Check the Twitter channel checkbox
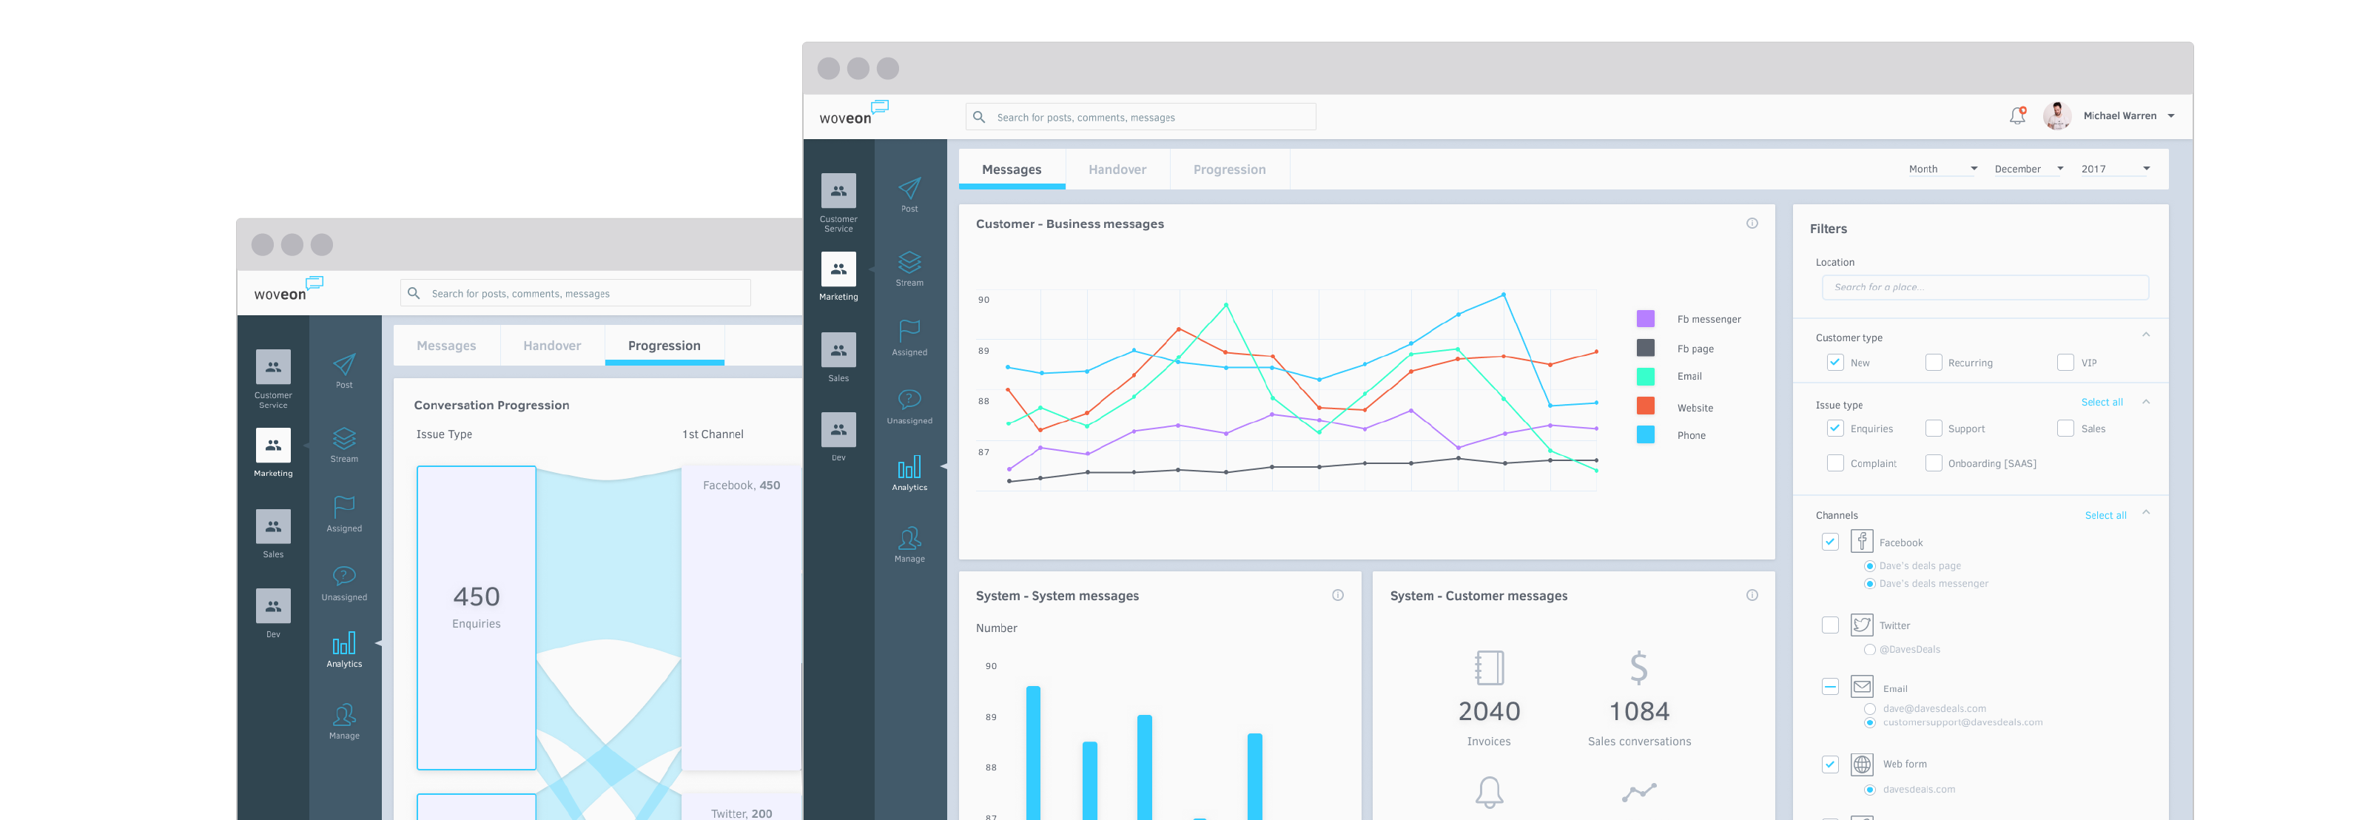Screen dimensions: 2368x820 1829,625
